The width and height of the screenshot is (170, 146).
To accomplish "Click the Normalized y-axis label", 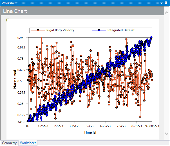I will pos(15,79).
